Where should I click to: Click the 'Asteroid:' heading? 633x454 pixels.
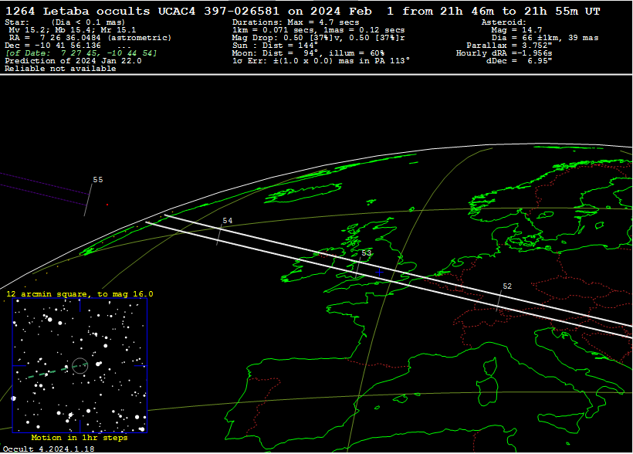tap(504, 22)
